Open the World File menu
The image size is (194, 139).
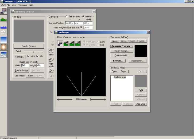(5, 5)
